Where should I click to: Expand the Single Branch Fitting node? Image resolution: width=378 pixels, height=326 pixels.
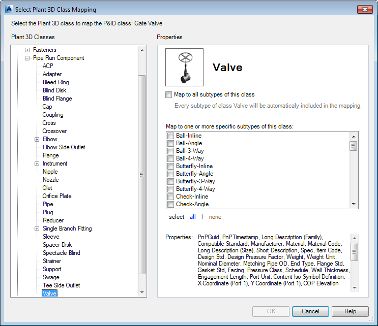click(x=37, y=229)
